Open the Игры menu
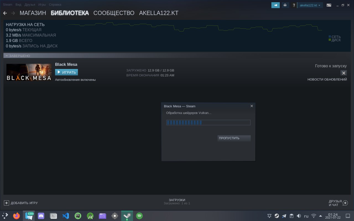 [x=42, y=5]
